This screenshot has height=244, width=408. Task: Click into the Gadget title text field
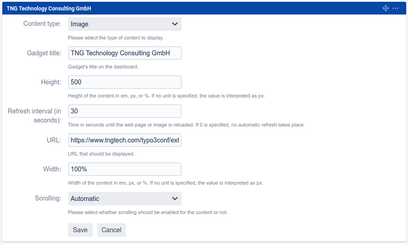[x=124, y=53]
